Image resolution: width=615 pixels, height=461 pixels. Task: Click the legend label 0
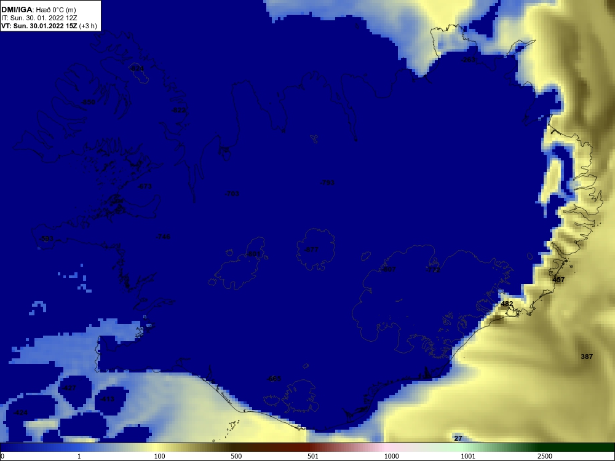[2, 456]
